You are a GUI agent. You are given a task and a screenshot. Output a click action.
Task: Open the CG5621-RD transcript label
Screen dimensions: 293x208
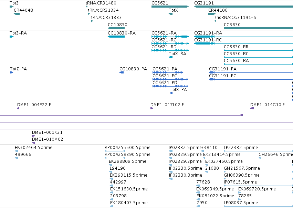pos(164,47)
